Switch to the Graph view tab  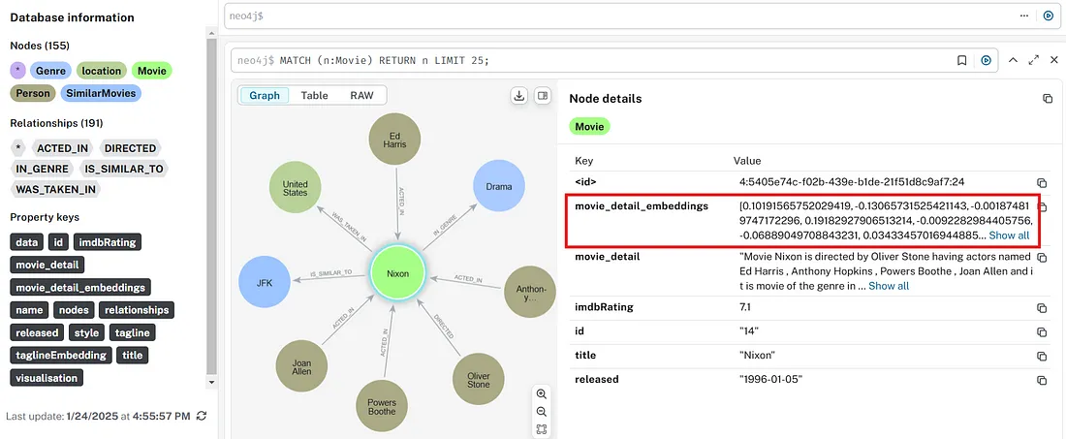[x=265, y=96]
